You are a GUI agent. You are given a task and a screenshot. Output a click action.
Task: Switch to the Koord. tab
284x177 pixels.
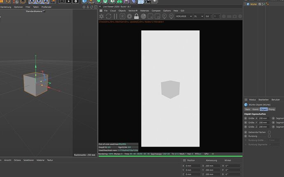pos(256,109)
